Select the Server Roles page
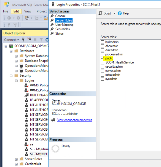161x167 pixels. click(x=64, y=20)
